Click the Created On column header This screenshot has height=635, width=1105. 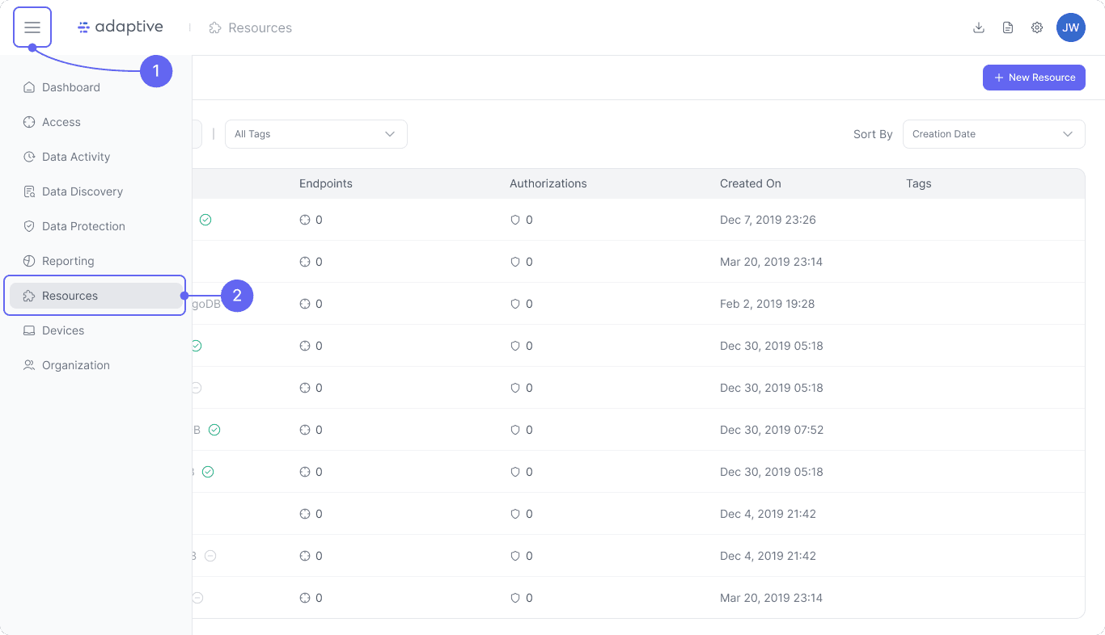[x=751, y=183]
